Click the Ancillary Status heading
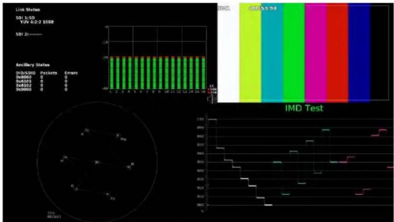394x222 pixels. coord(33,65)
